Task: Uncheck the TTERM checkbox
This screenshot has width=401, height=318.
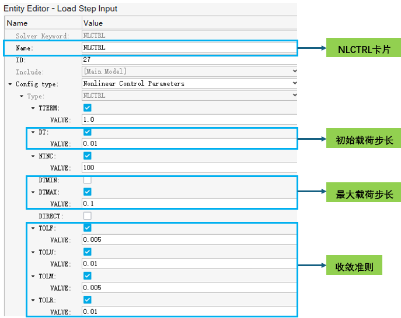Action: pyautogui.click(x=87, y=108)
